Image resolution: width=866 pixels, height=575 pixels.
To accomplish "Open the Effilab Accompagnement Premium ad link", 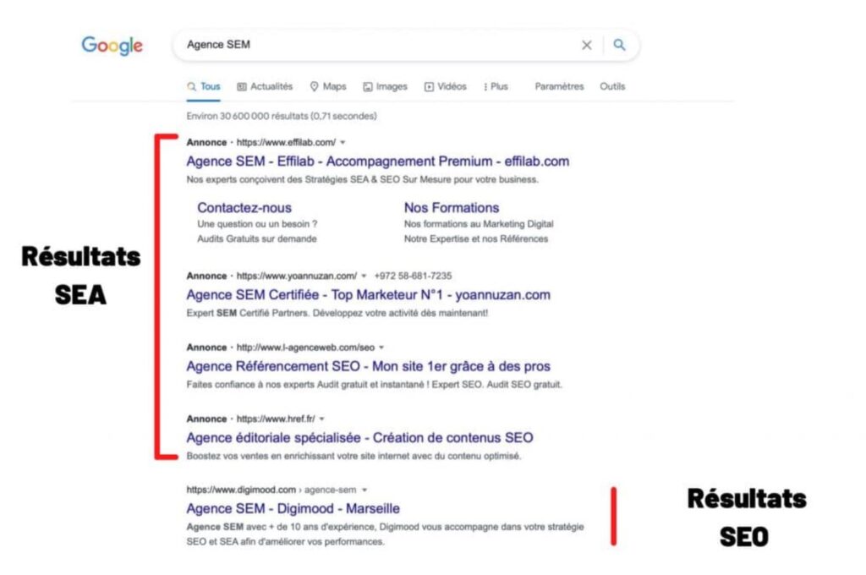I will click(x=378, y=162).
